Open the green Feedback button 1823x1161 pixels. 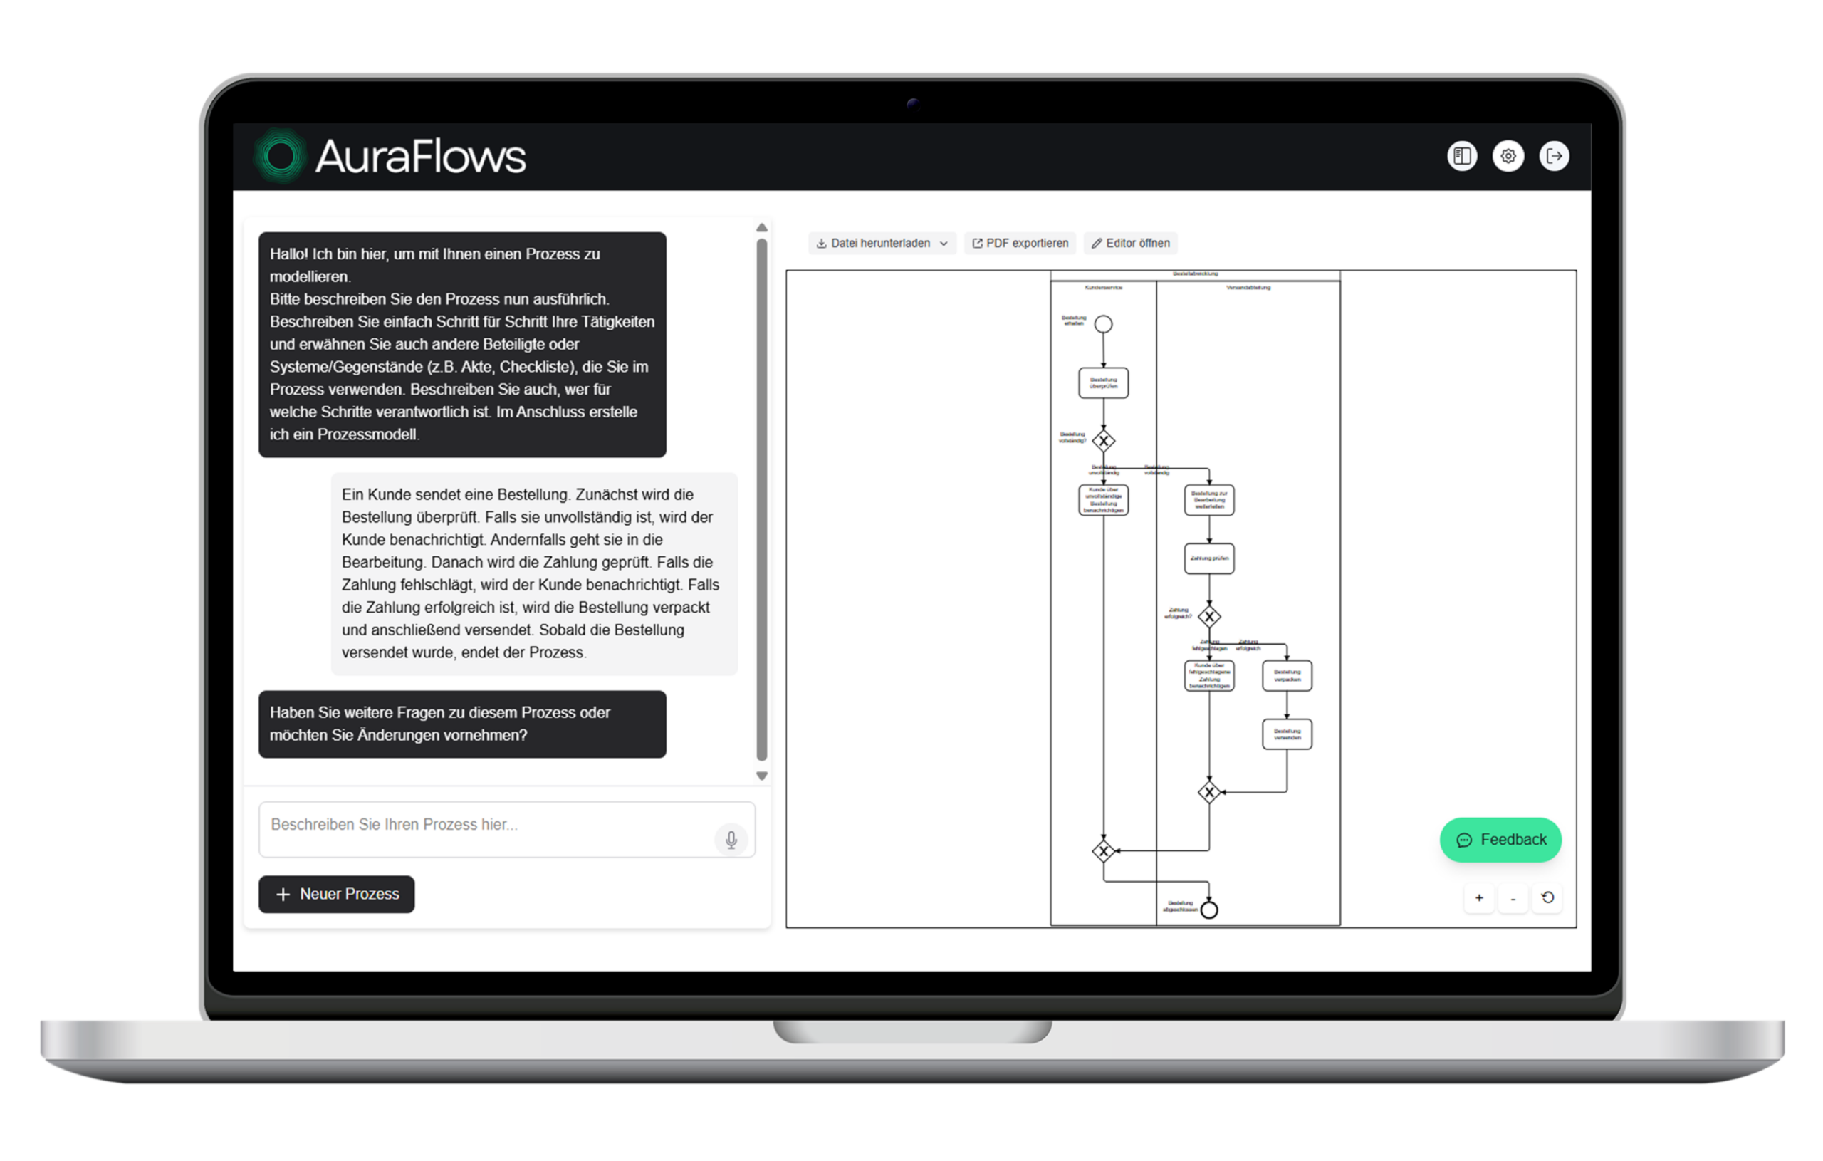[1500, 839]
